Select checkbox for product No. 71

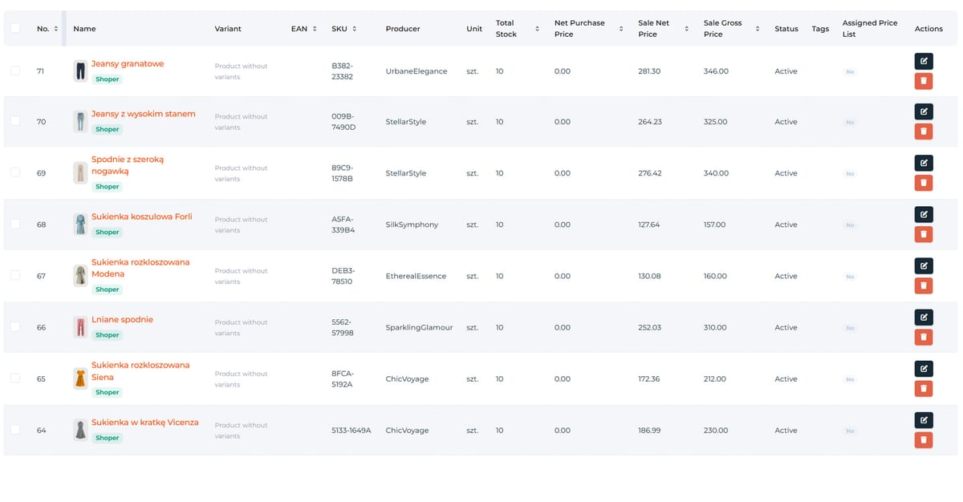point(15,71)
